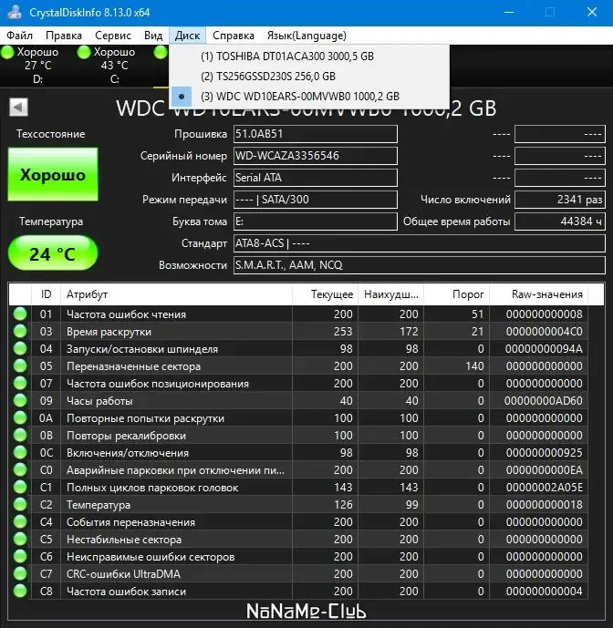Click status circle for Переназначенные сектора row

20,365
